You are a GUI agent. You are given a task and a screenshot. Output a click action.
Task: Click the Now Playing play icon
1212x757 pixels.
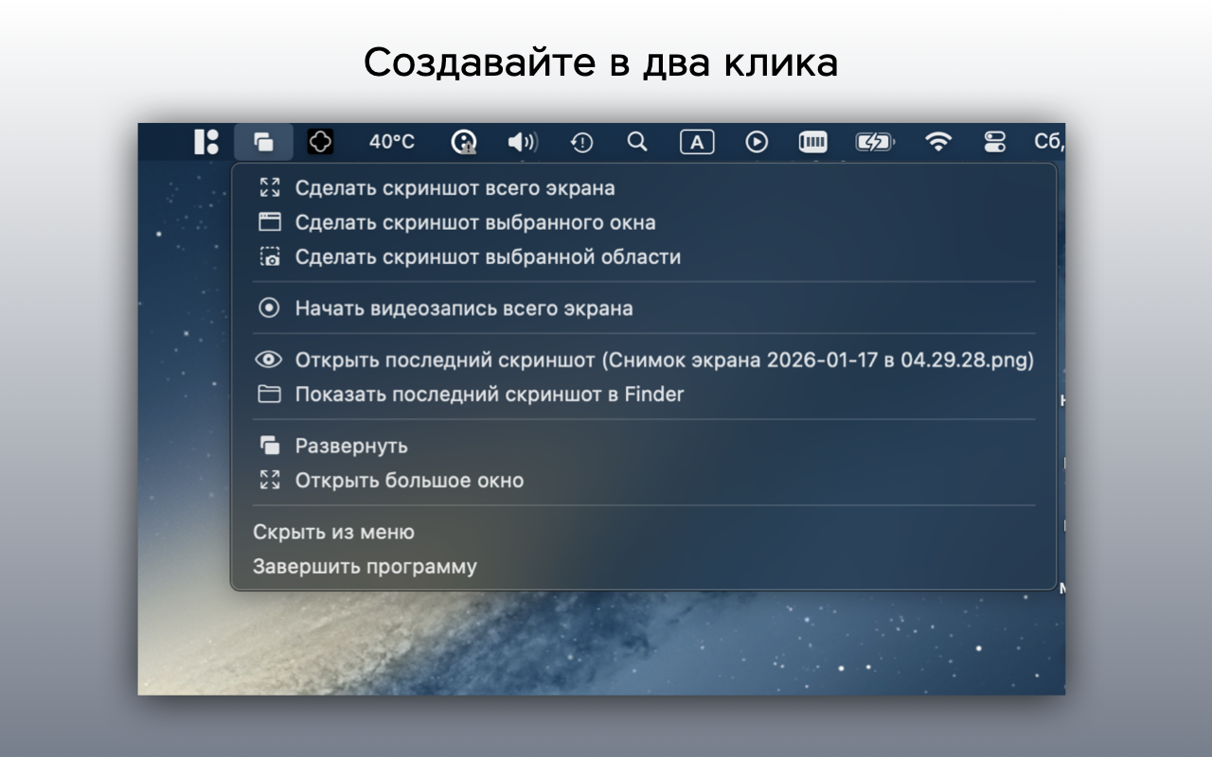tap(756, 142)
